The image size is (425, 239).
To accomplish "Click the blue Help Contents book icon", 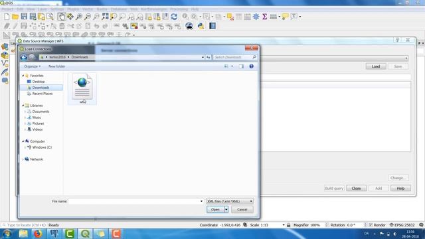I will (212, 26).
